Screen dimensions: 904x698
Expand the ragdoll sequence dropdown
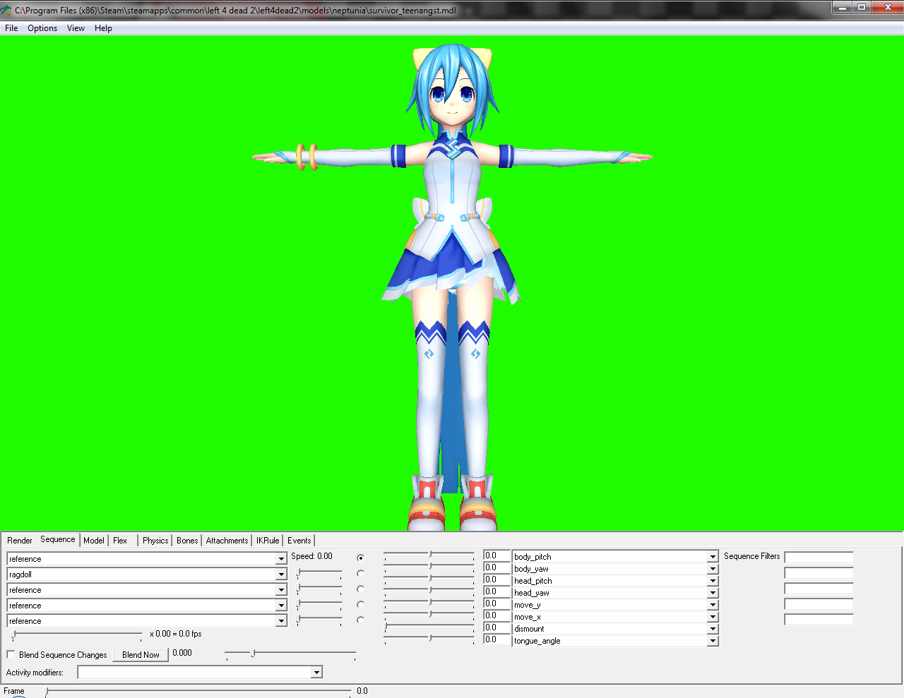pos(281,574)
